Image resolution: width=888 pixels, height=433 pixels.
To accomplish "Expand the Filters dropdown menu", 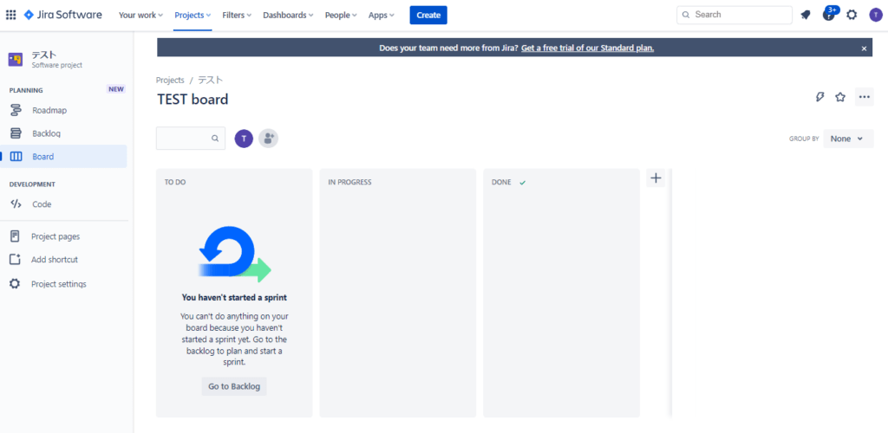I will [x=237, y=15].
